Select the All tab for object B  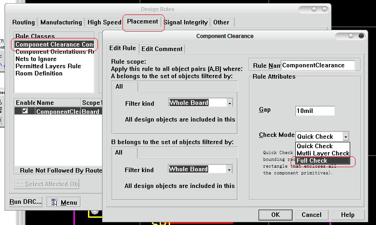coord(124,152)
